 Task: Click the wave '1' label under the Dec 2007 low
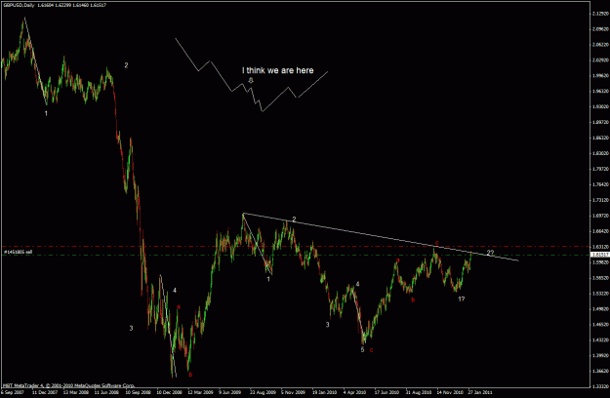(x=46, y=113)
